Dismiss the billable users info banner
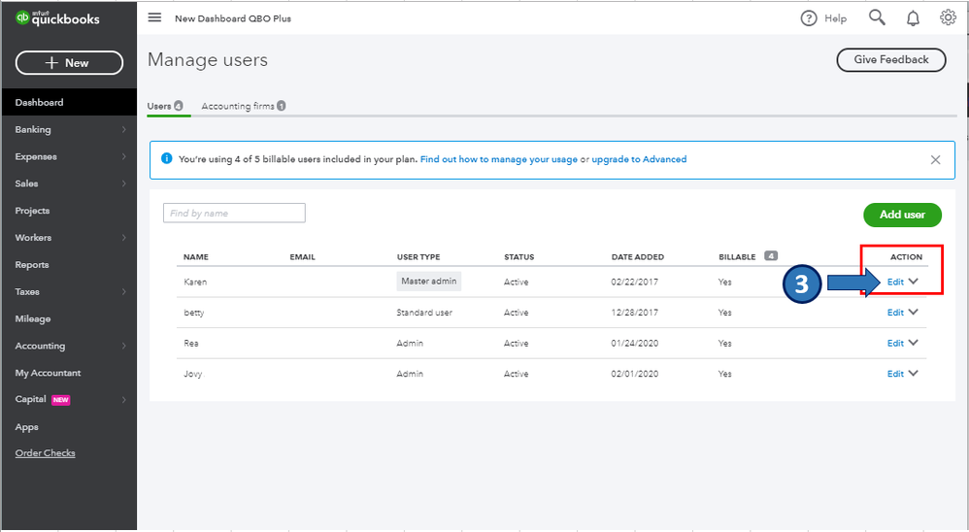This screenshot has width=969, height=532. (x=935, y=159)
